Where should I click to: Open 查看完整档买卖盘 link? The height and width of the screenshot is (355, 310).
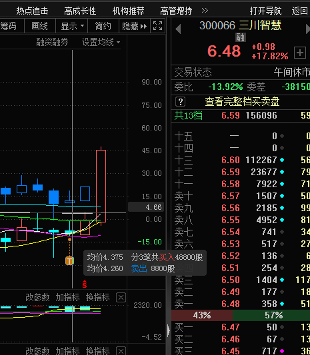(242, 102)
